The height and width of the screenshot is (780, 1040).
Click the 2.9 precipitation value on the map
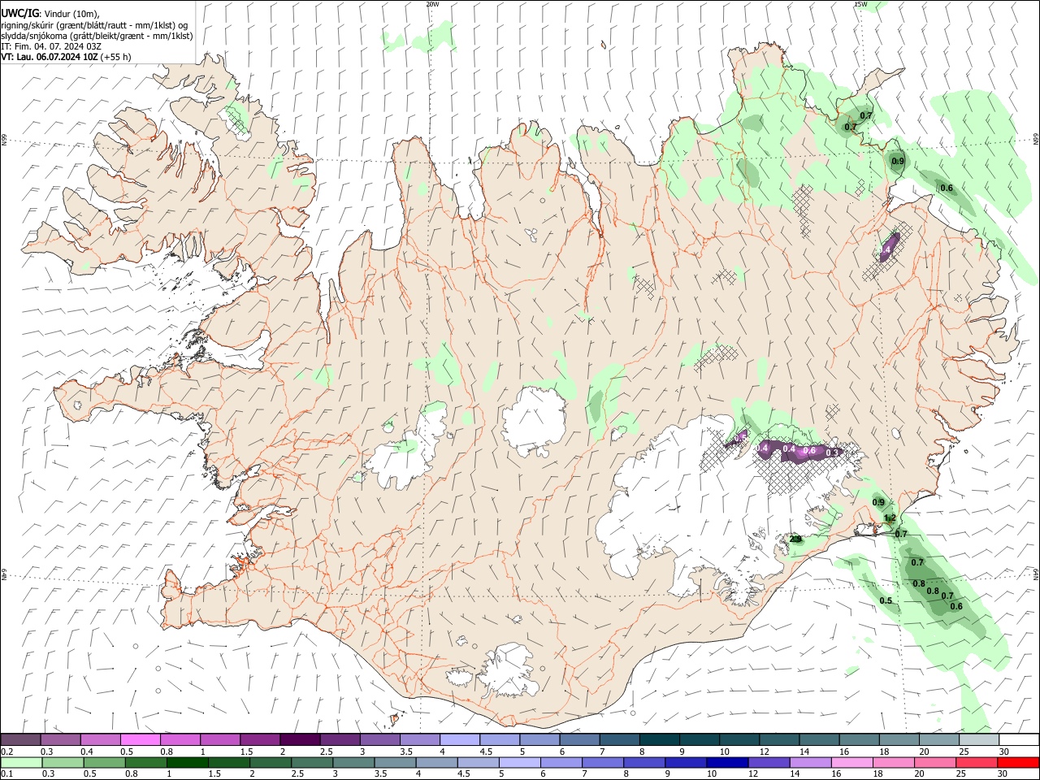pyautogui.click(x=796, y=539)
